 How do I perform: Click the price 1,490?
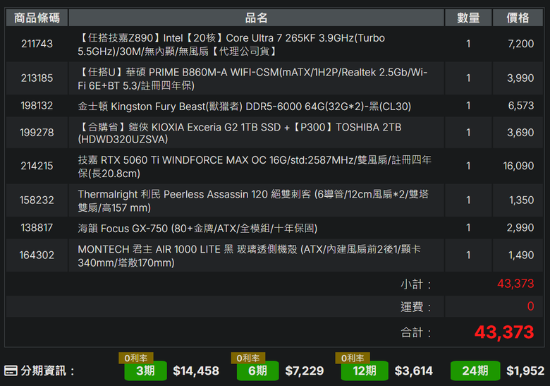tap(521, 255)
